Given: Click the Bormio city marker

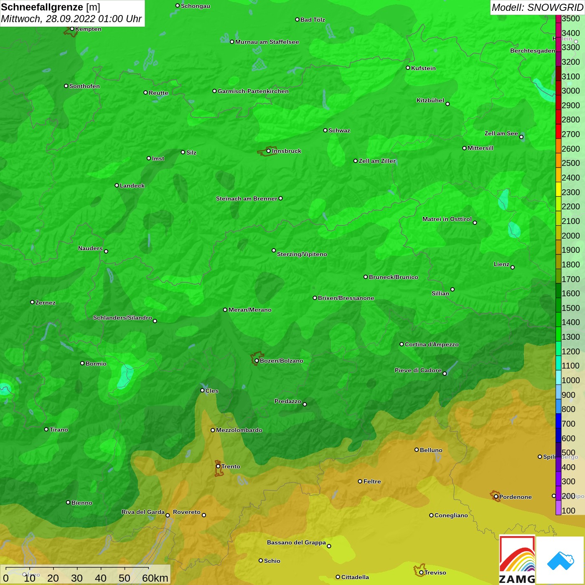Looking at the screenshot, I should pos(82,363).
